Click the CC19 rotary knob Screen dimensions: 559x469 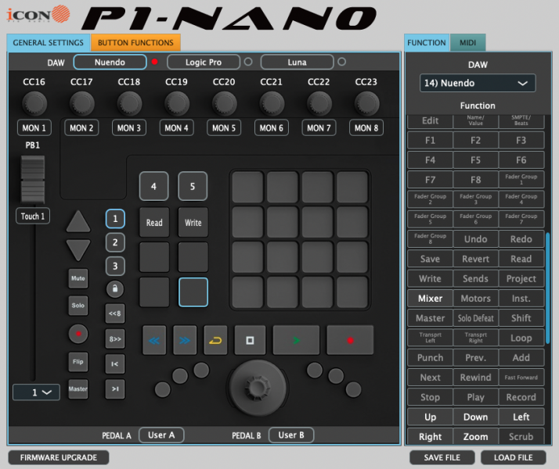click(x=177, y=103)
